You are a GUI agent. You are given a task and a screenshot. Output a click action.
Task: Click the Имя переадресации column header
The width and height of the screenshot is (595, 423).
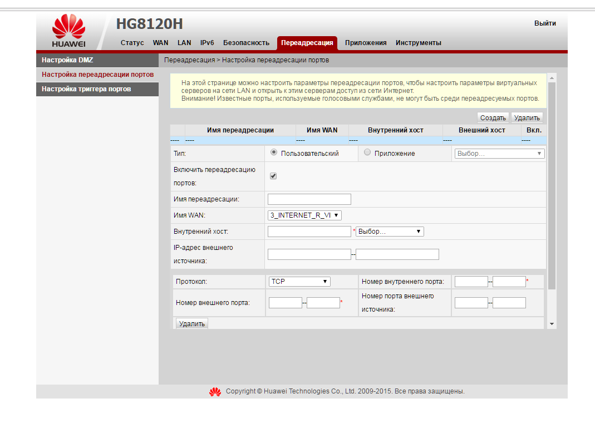click(x=240, y=130)
